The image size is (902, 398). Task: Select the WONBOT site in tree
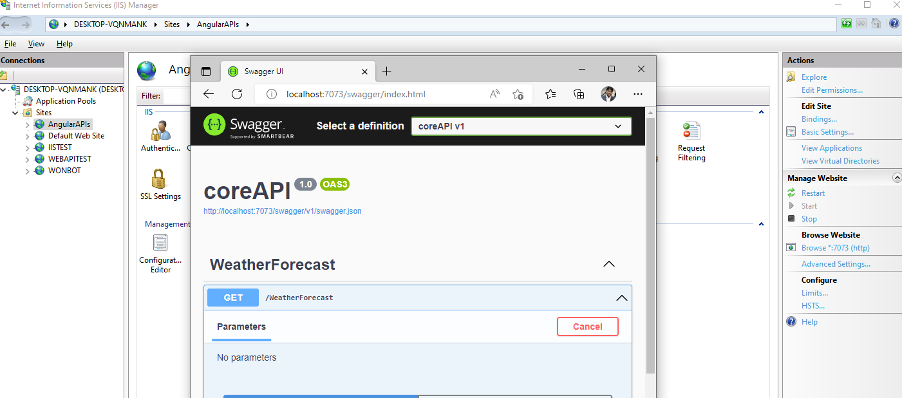[64, 171]
